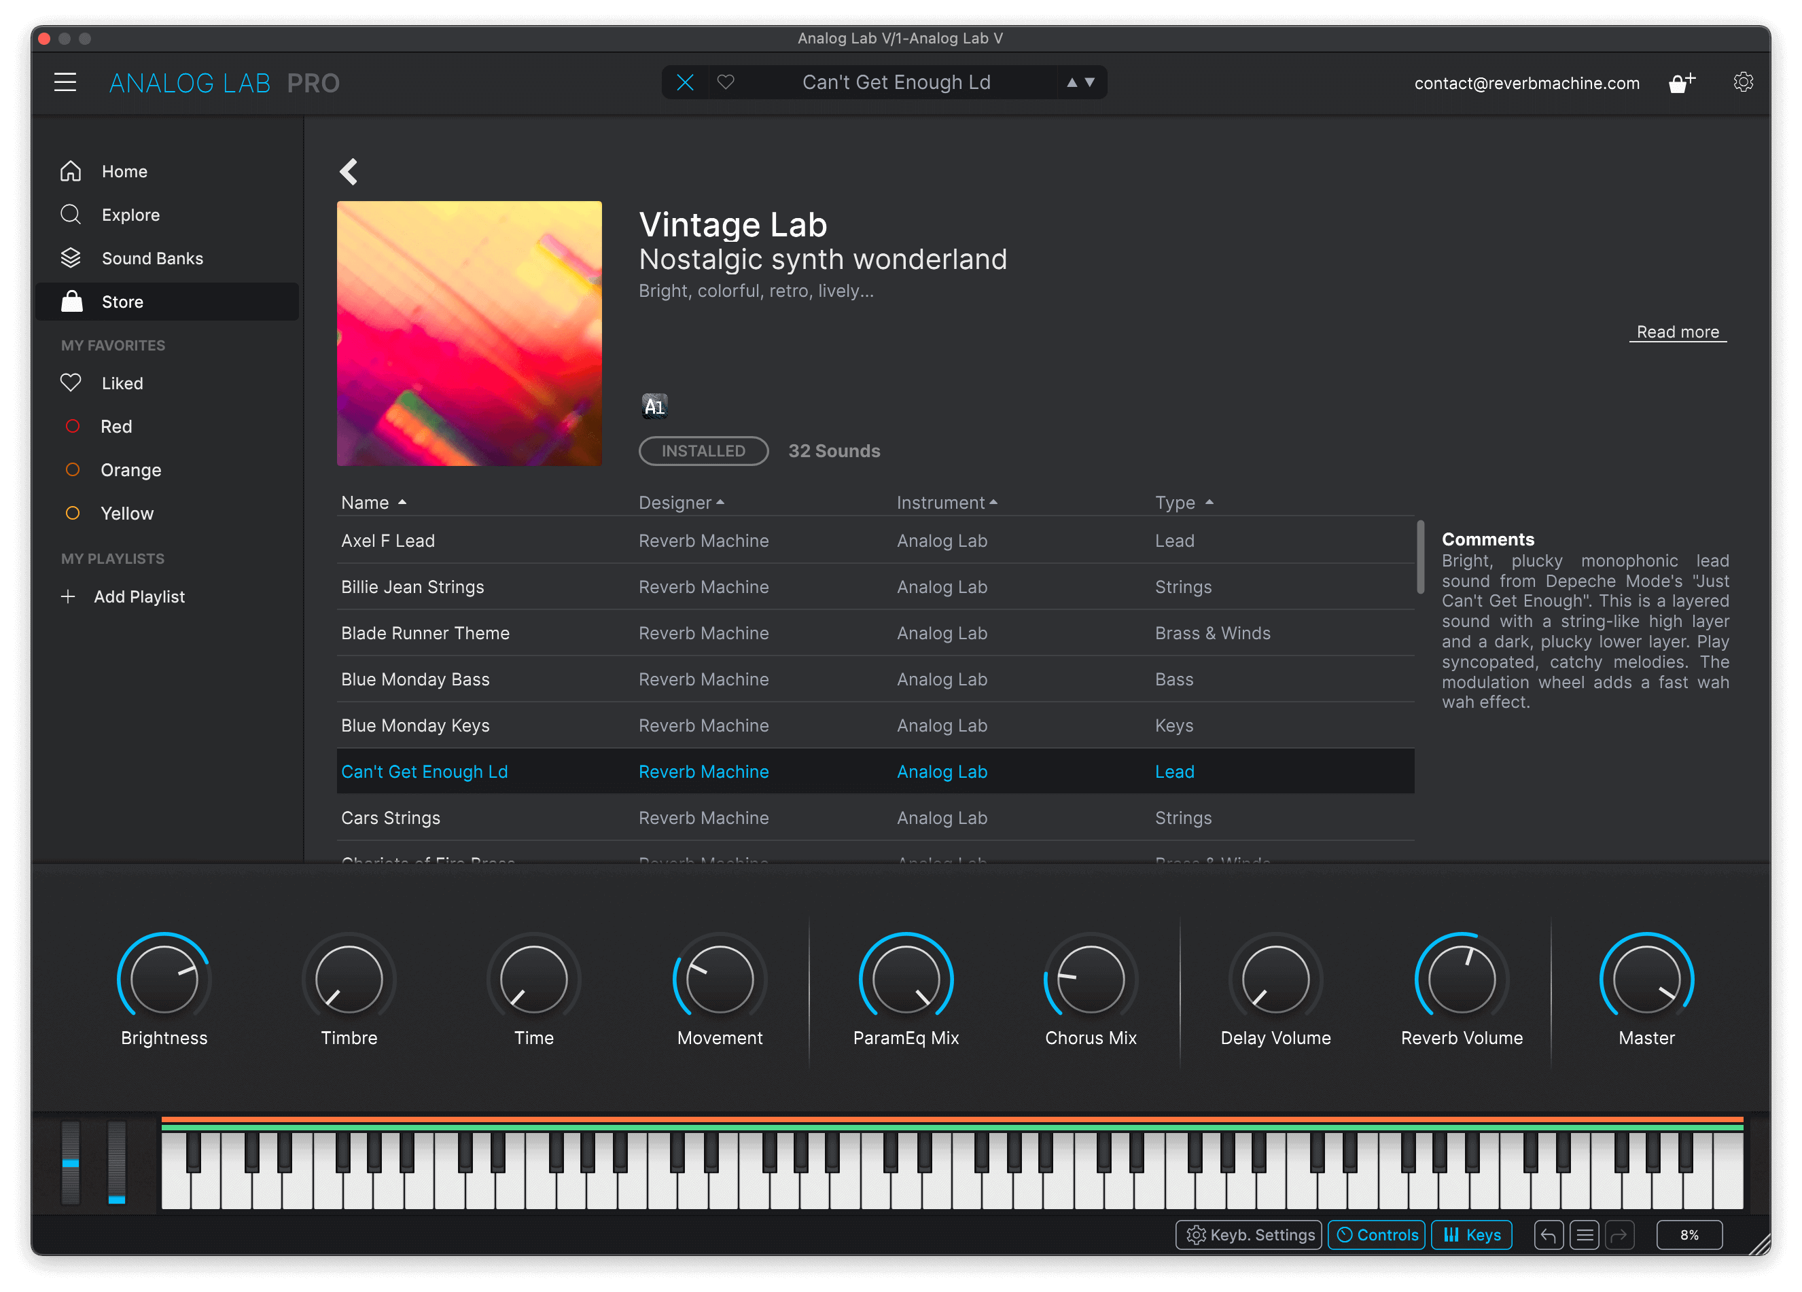The width and height of the screenshot is (1802, 1292).
Task: Open the Yellow favorites list
Action: click(x=167, y=513)
